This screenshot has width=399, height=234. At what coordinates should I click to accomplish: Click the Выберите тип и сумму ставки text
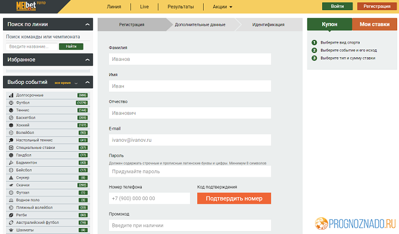(x=348, y=58)
